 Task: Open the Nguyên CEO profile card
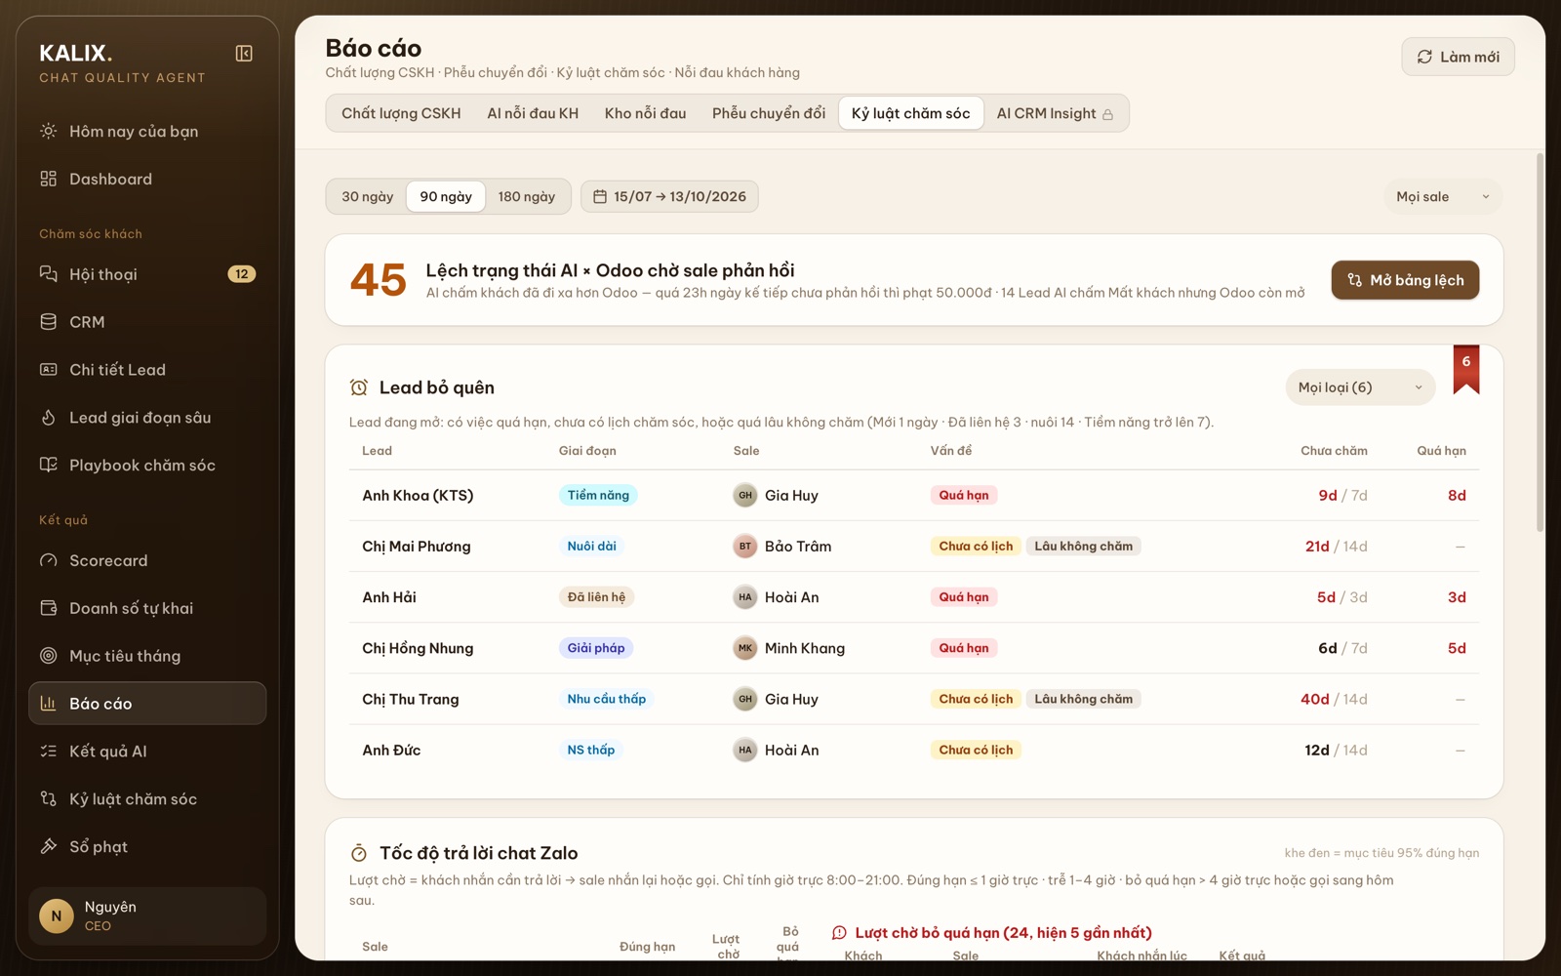(x=147, y=916)
